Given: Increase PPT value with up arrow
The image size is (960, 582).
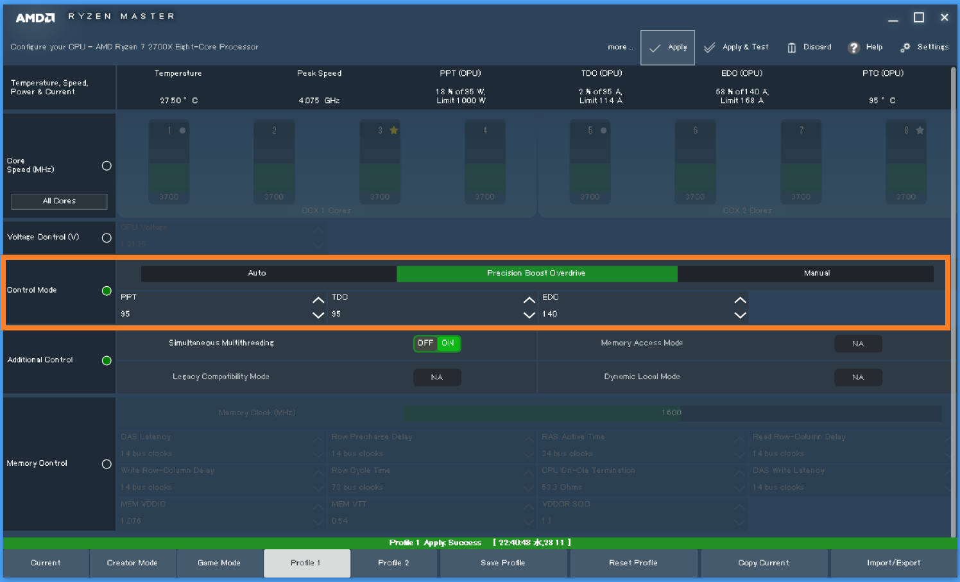Looking at the screenshot, I should 318,300.
